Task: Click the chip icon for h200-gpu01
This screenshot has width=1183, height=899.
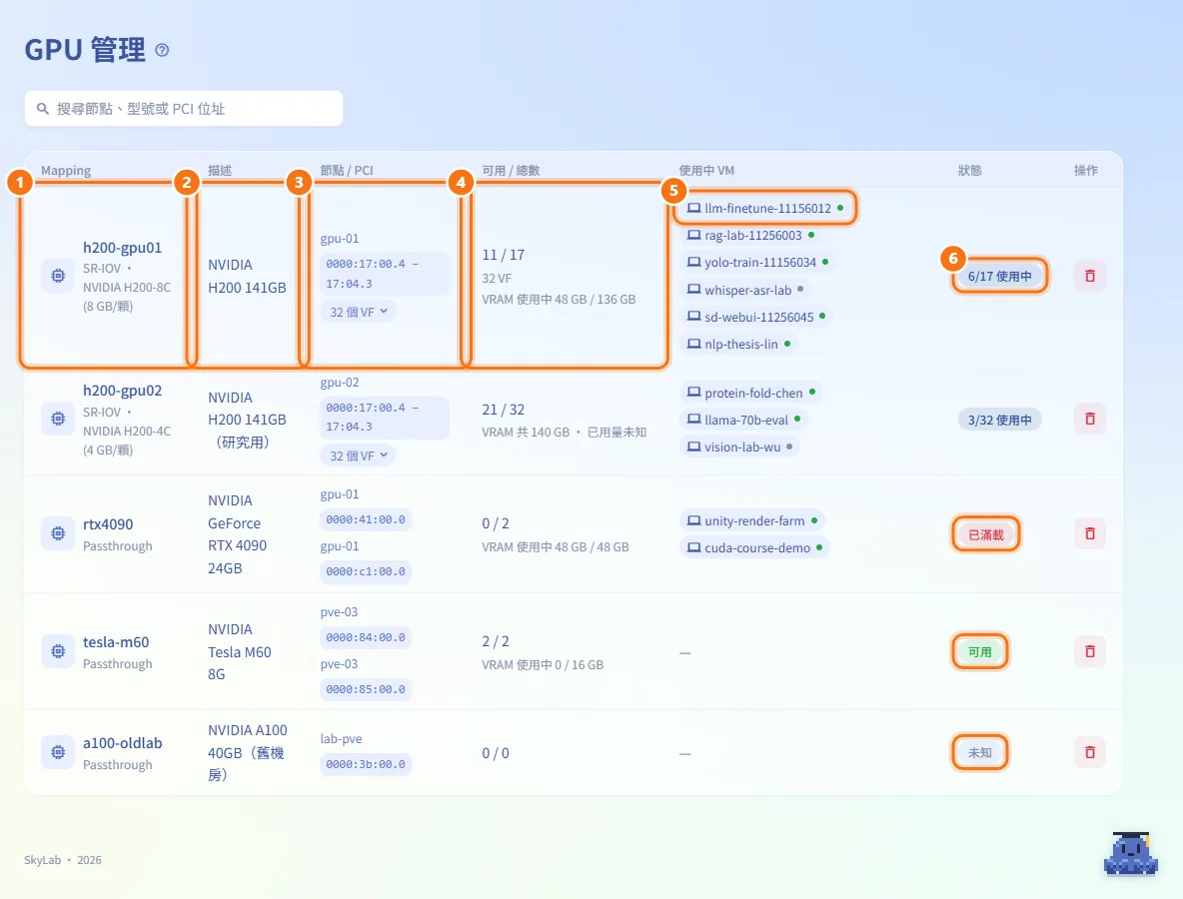Action: [58, 276]
